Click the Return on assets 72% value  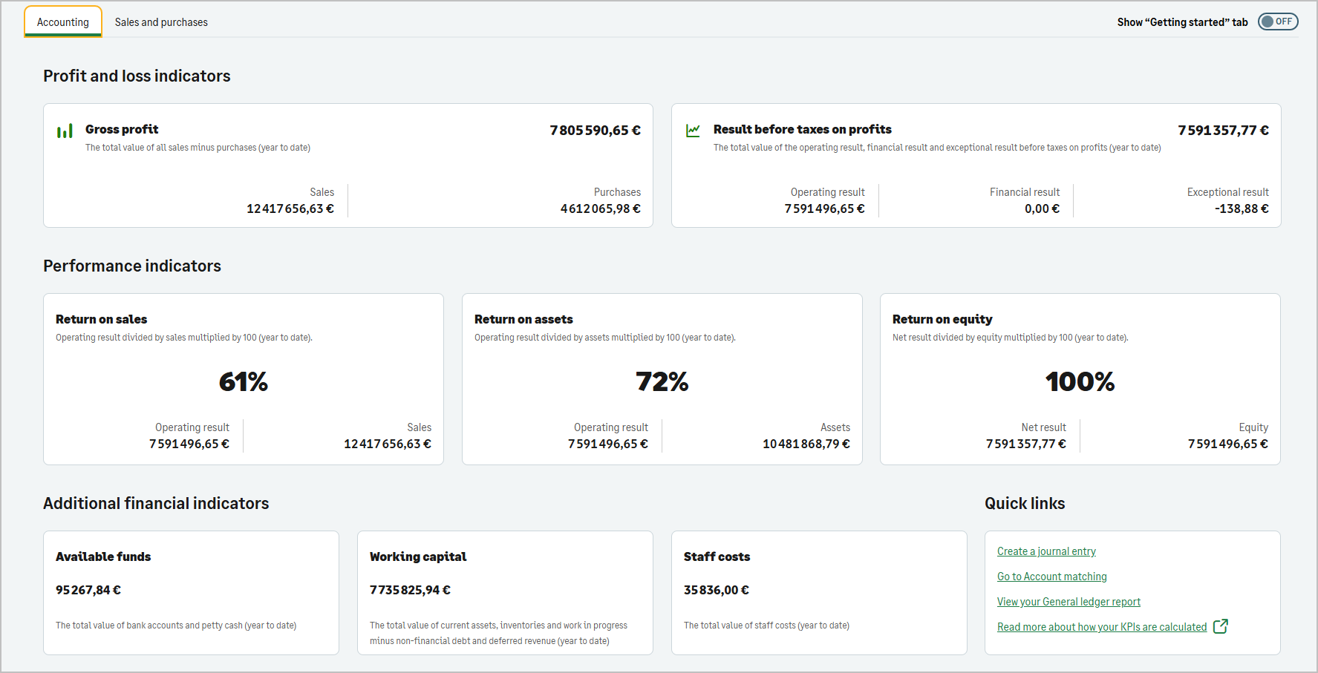[x=662, y=381]
